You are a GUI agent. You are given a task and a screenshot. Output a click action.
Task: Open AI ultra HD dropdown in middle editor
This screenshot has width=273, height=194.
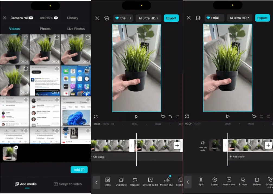click(x=148, y=18)
